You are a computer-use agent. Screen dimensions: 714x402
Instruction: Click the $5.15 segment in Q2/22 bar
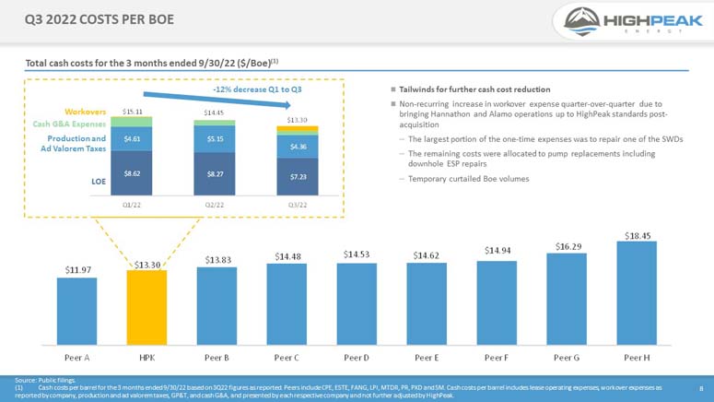coord(215,139)
